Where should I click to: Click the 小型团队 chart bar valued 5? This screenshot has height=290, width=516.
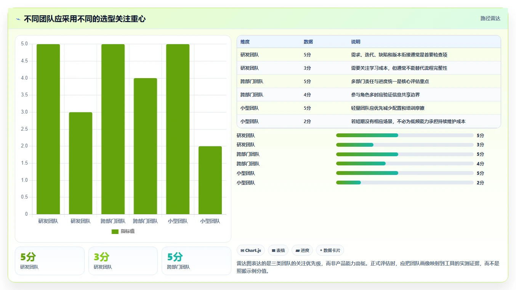click(178, 129)
